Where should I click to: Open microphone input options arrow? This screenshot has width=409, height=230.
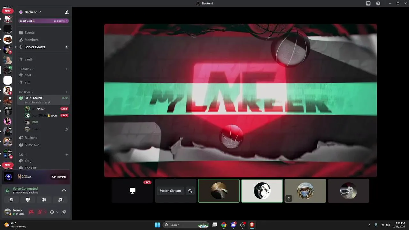45,212
